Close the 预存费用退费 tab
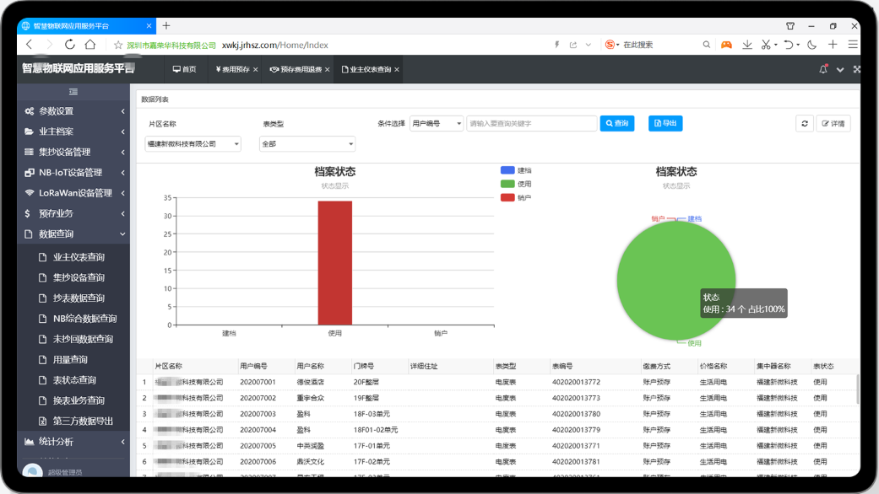This screenshot has width=879, height=494. (x=328, y=69)
